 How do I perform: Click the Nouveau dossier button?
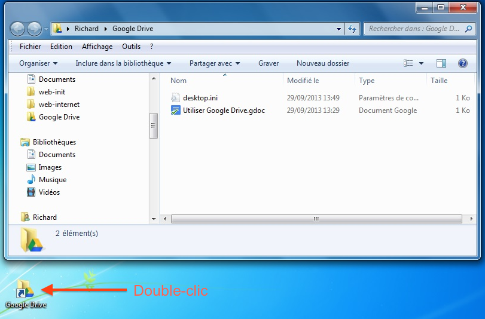point(323,63)
